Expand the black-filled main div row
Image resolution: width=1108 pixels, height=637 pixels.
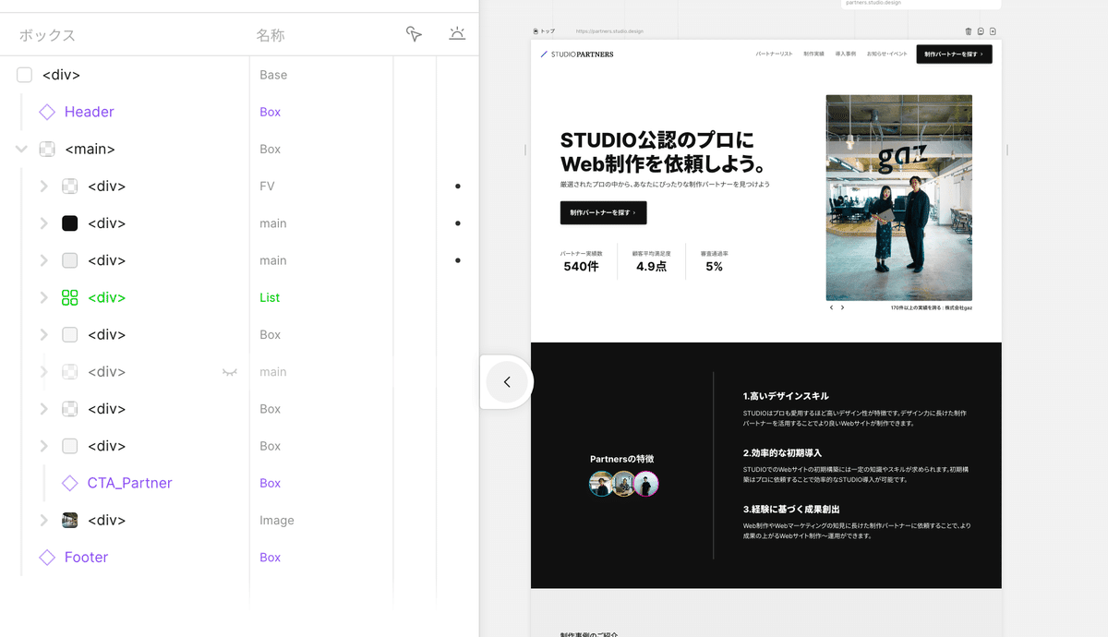[43, 223]
